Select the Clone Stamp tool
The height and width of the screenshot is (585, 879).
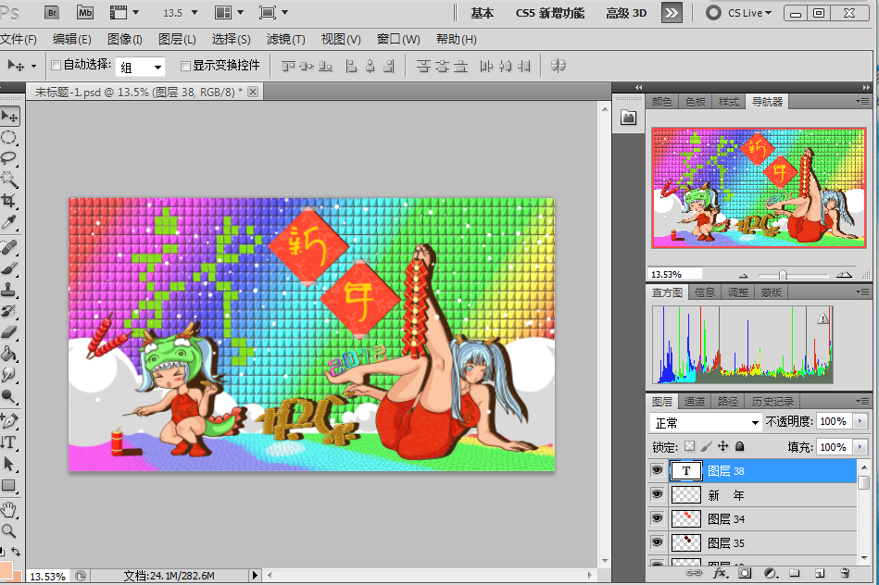click(x=8, y=290)
